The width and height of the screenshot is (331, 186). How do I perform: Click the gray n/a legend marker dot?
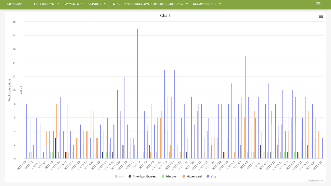[116, 176]
